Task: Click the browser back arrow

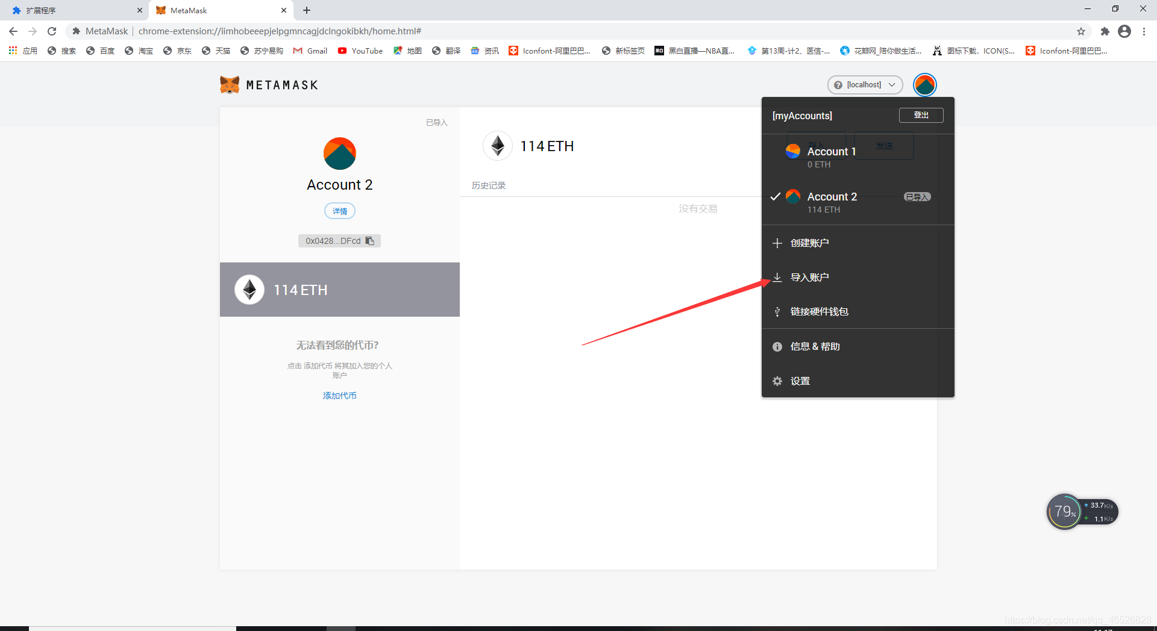Action: click(x=13, y=31)
